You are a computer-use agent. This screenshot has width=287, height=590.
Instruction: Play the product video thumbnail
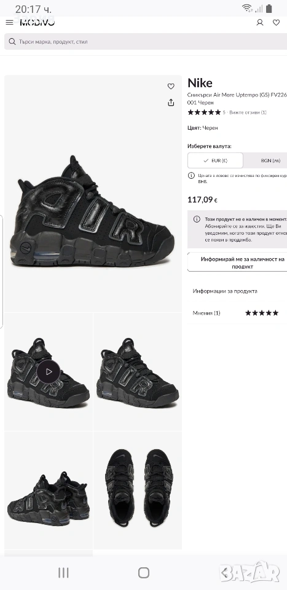[x=49, y=372]
